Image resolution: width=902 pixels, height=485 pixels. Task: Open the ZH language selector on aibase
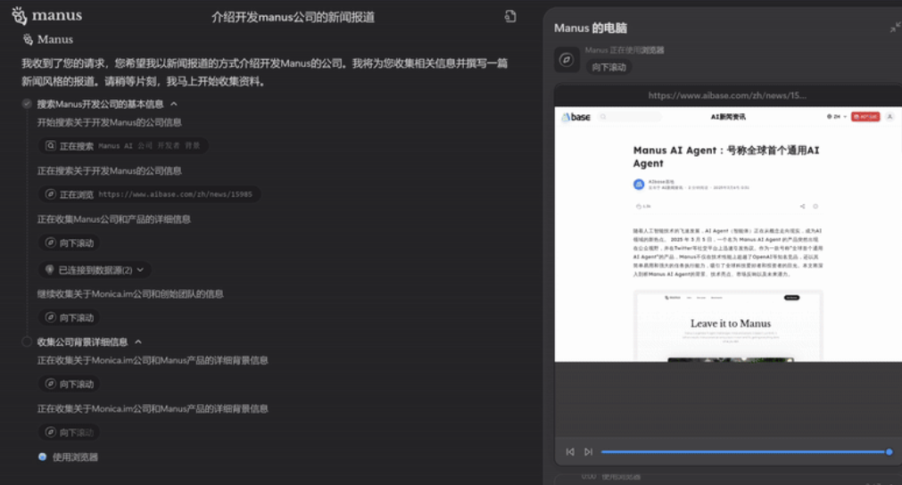coord(836,117)
